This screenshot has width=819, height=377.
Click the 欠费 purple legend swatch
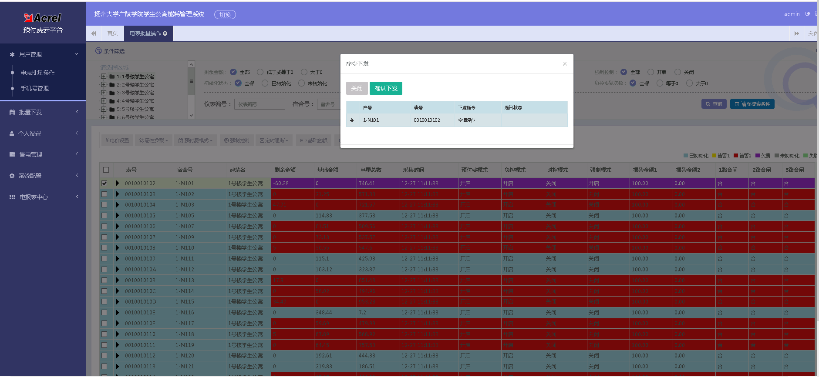(758, 156)
